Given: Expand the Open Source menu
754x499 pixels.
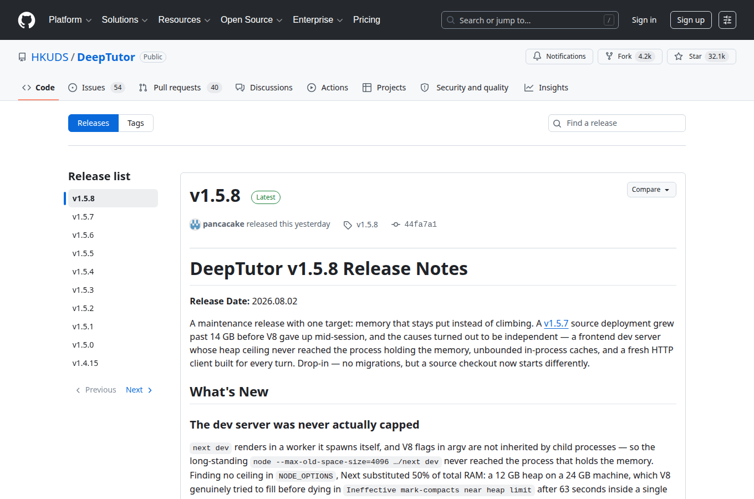Looking at the screenshot, I should [251, 20].
